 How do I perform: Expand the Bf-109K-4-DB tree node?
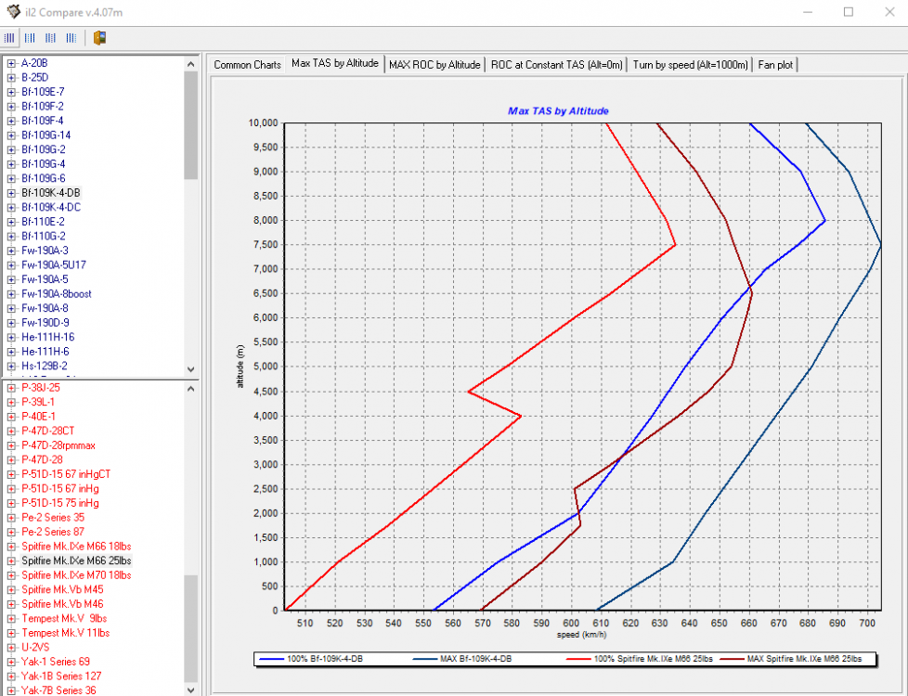pos(11,193)
